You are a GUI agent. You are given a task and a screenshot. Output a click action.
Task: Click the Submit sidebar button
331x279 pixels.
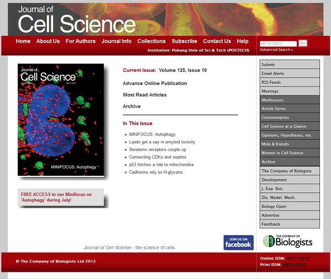pyautogui.click(x=290, y=65)
